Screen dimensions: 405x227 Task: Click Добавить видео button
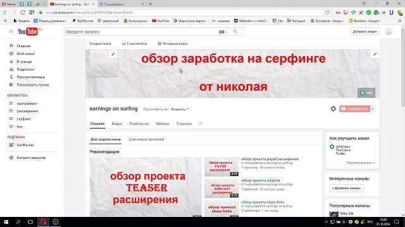coord(364,32)
